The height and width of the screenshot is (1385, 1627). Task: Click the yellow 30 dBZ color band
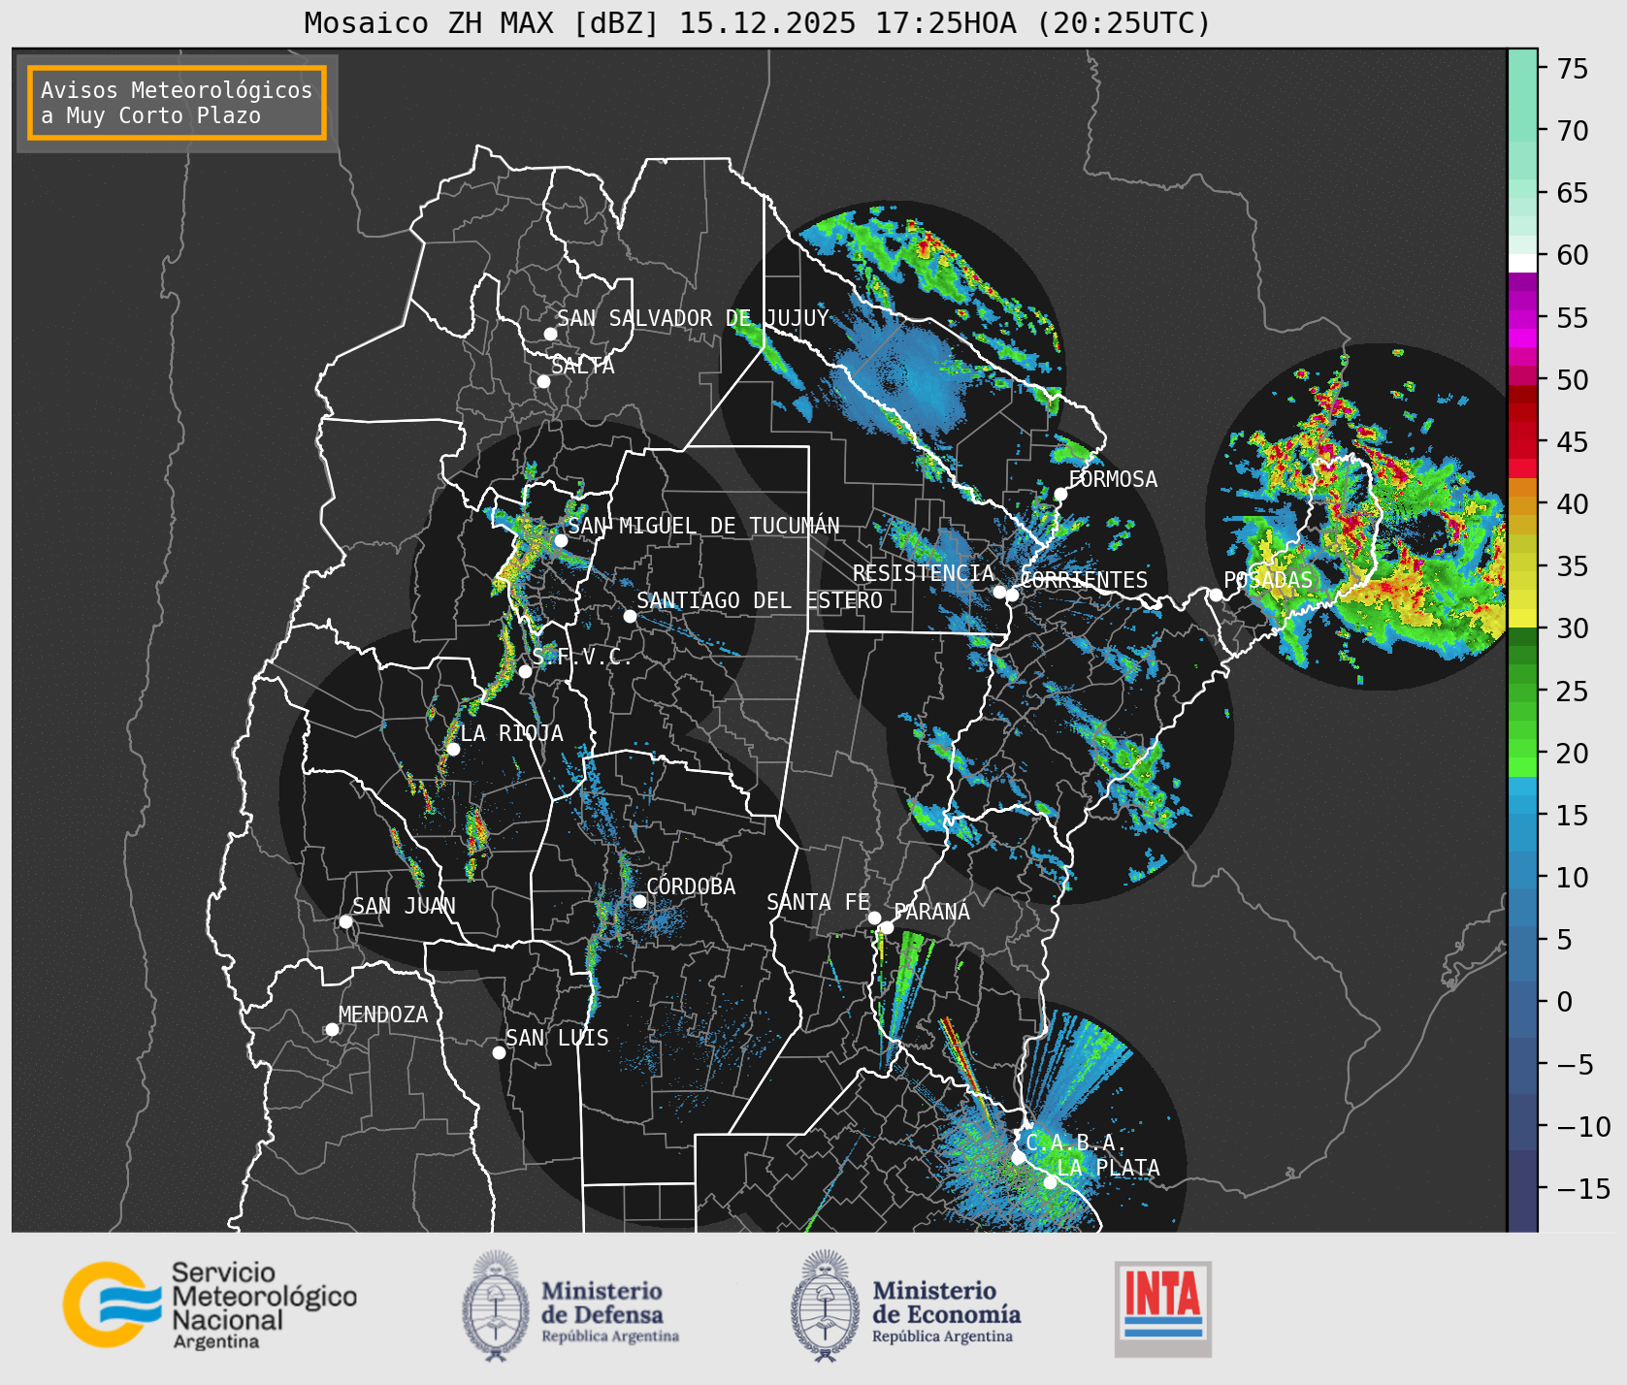coord(1522,618)
